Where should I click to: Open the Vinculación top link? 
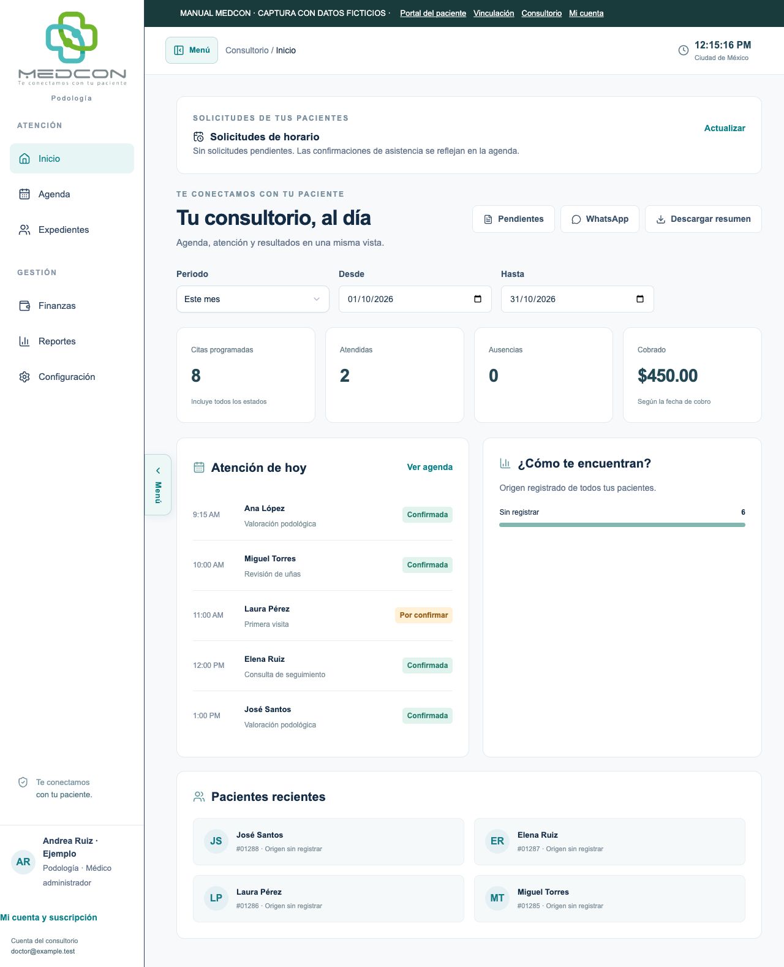click(x=494, y=13)
